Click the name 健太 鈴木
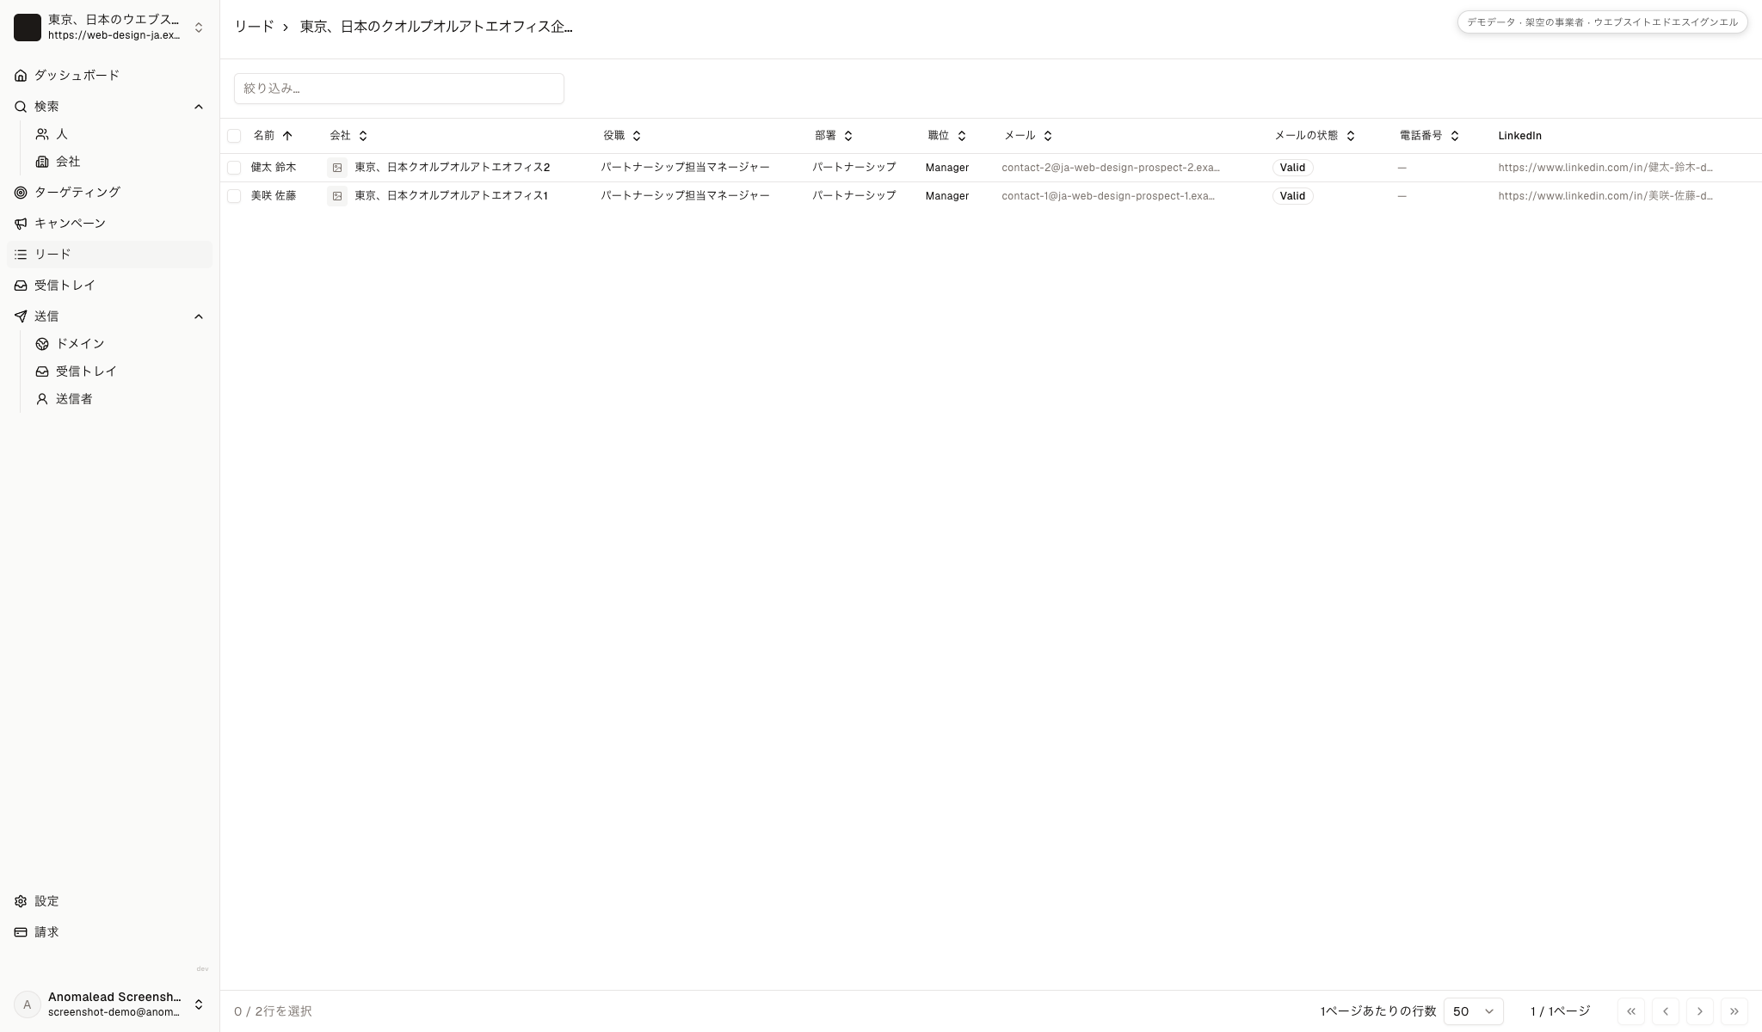 tap(274, 168)
